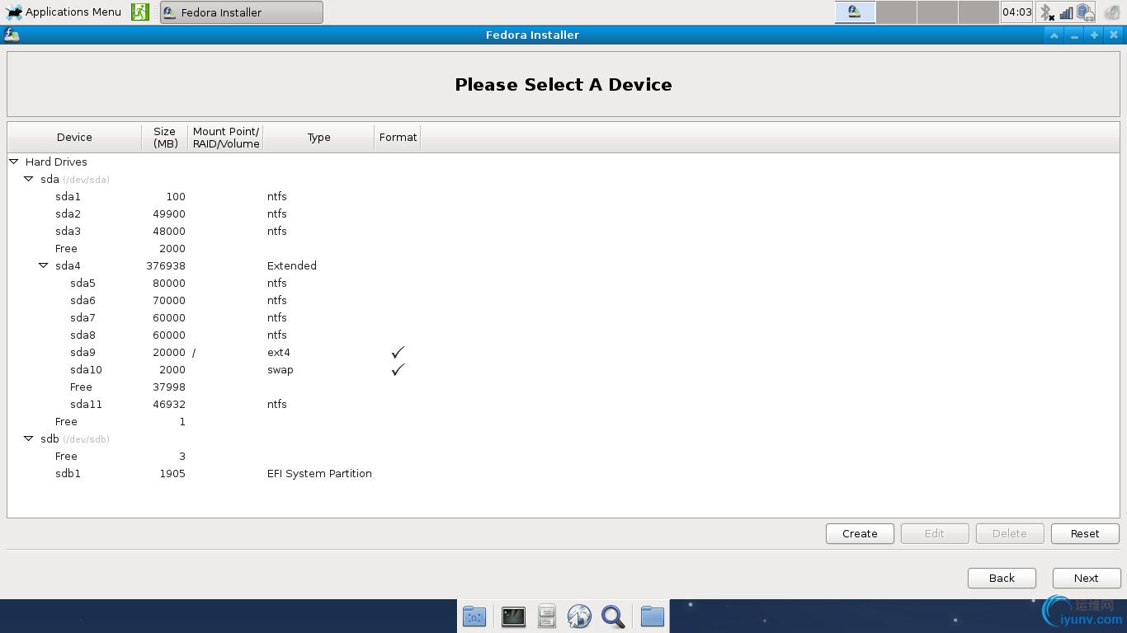
Task: Click the 49900 size value for sda2
Action: [169, 213]
